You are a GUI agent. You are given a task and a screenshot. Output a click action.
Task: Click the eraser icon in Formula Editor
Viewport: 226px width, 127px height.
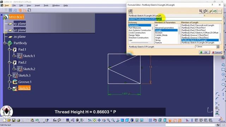pyautogui.click(x=210, y=11)
